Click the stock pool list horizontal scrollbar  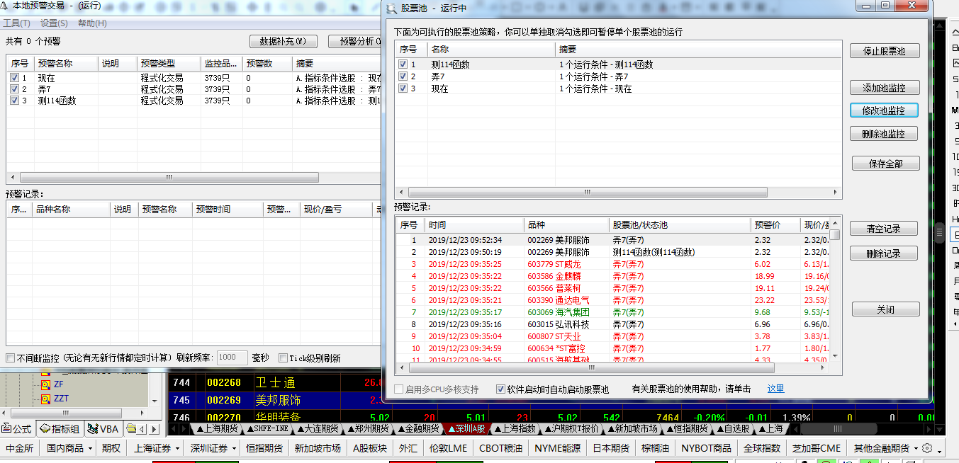tap(586, 193)
